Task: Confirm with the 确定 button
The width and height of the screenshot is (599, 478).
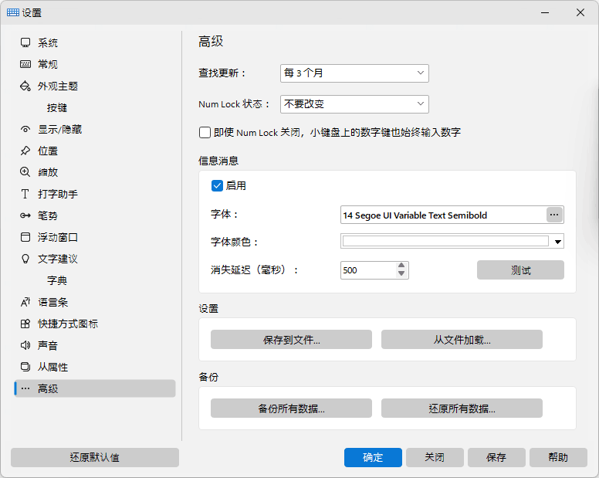Action: (x=373, y=457)
